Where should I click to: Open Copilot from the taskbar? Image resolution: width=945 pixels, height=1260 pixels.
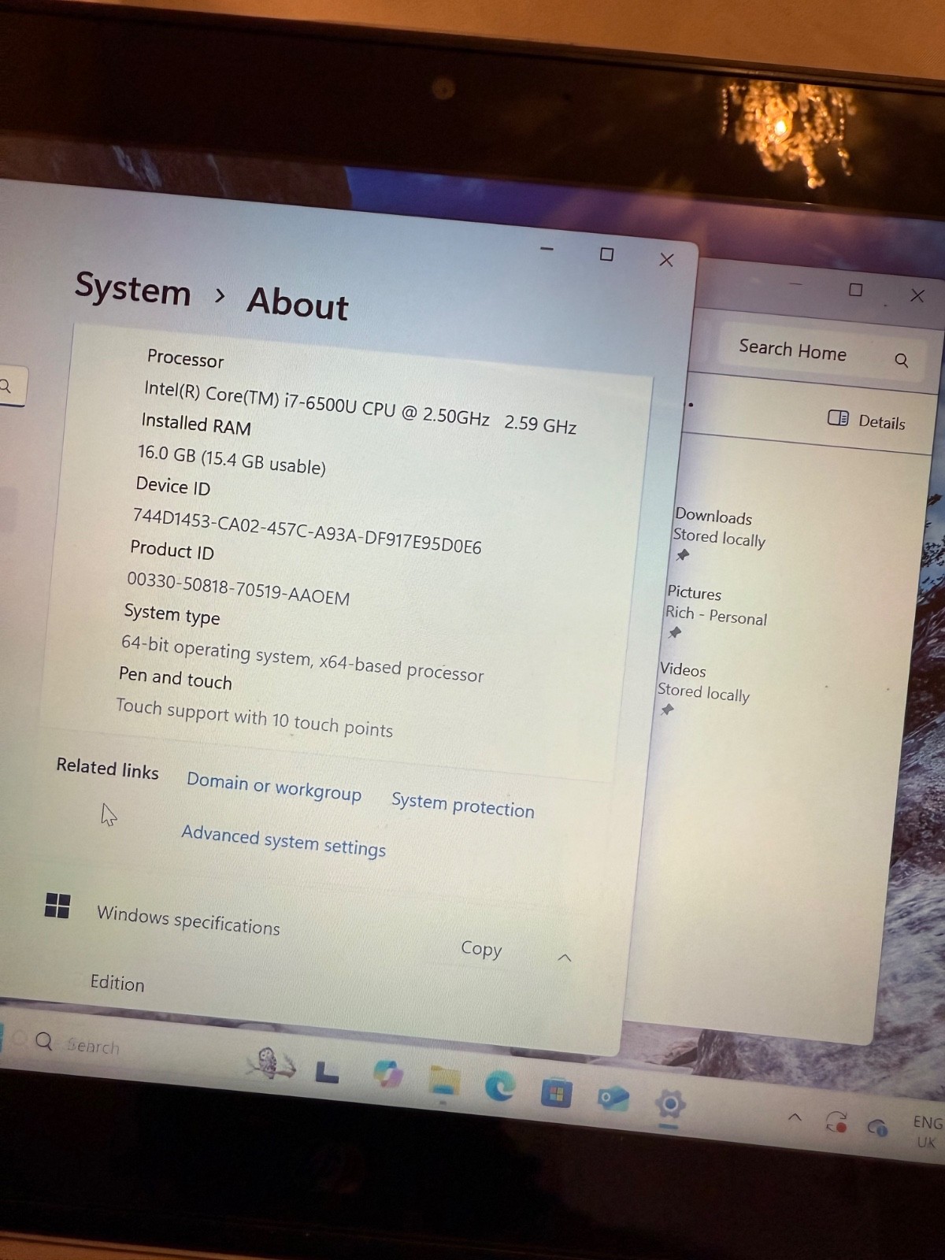(387, 1073)
